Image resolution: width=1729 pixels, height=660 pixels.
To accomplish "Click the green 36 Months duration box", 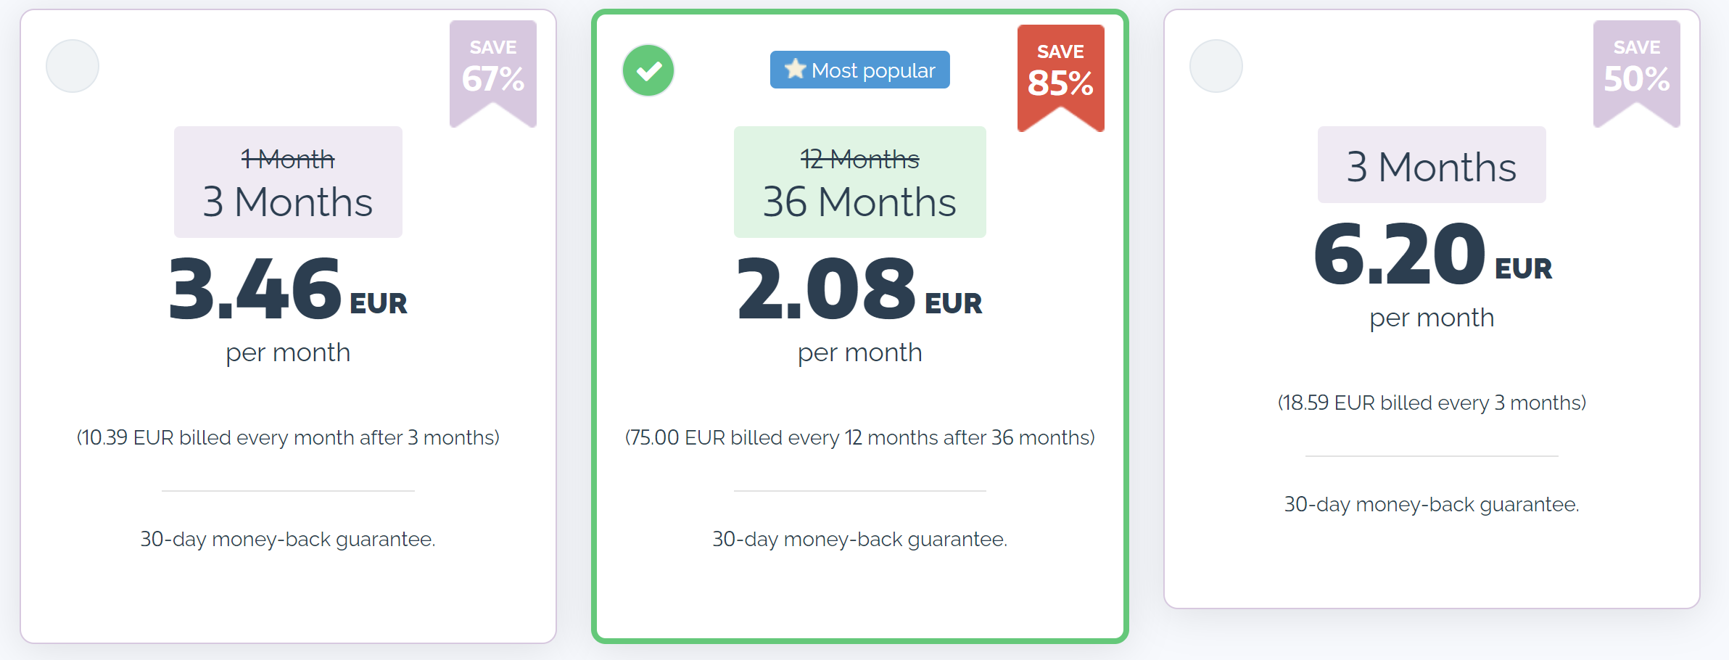I will click(x=859, y=182).
